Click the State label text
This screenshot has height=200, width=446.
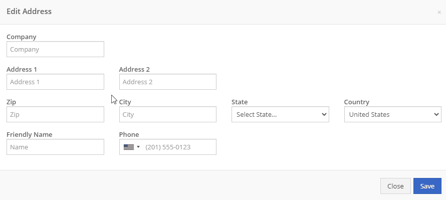point(240,102)
